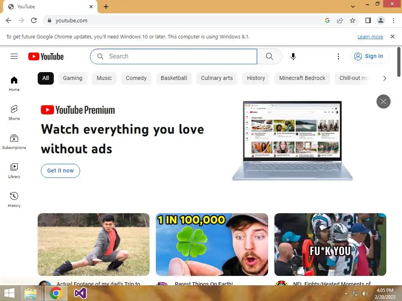402x301 pixels.
Task: Click the browser back arrow
Action: [9, 20]
